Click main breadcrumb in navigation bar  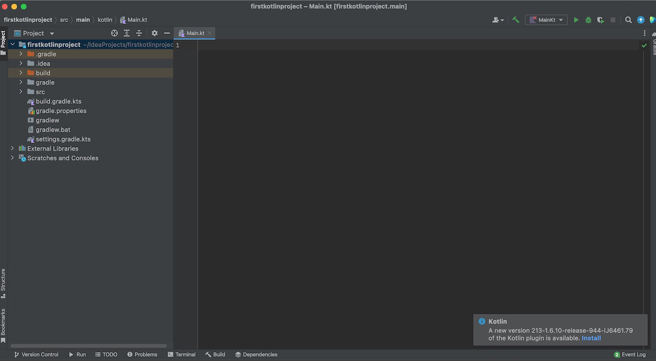[x=83, y=20]
